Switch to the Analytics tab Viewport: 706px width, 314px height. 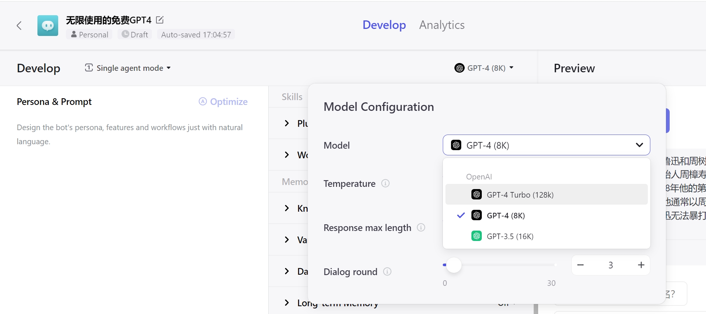[442, 25]
